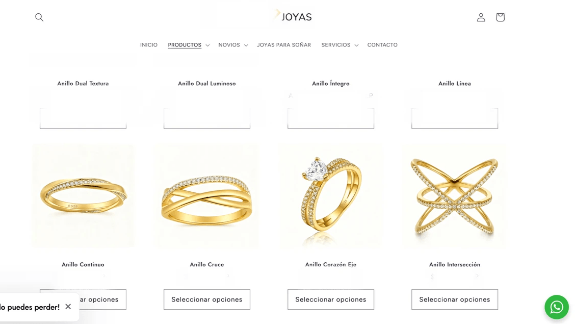The width and height of the screenshot is (575, 324).
Task: View the Anillo Corazón Eje heart ring photo
Action: (x=331, y=196)
